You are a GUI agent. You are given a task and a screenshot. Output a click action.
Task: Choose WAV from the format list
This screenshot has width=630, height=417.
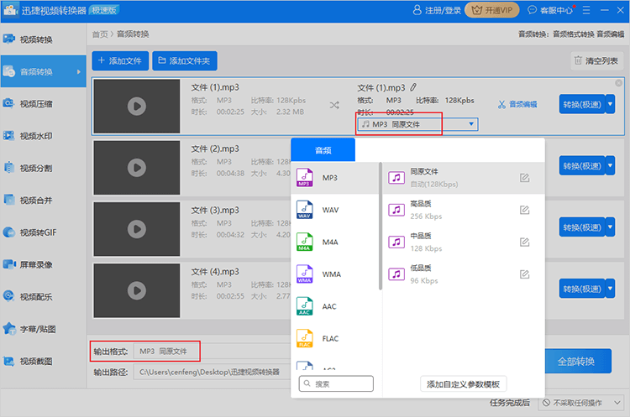click(x=330, y=210)
